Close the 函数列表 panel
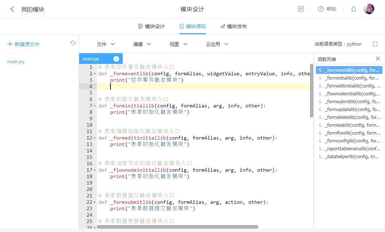Viewport: 385px width, 232px height. (x=378, y=59)
